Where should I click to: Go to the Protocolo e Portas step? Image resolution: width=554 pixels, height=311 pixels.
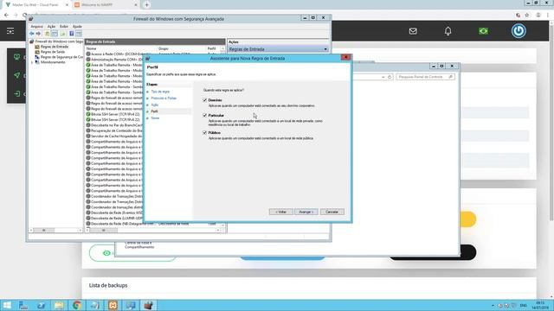pyautogui.click(x=164, y=98)
